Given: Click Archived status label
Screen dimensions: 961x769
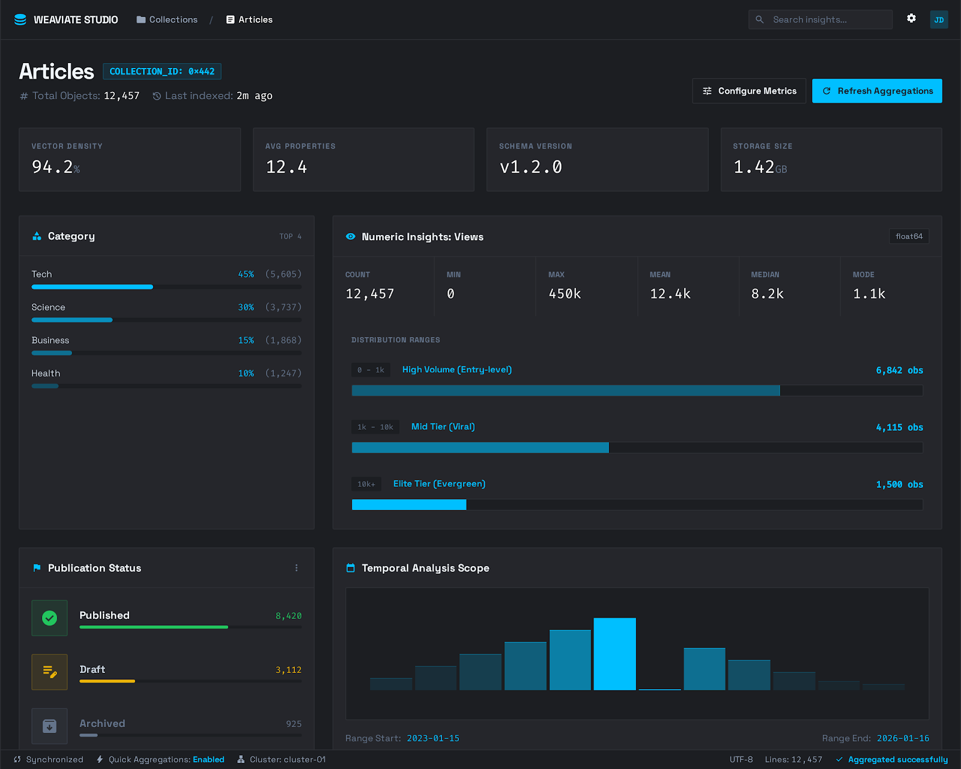Looking at the screenshot, I should [x=102, y=723].
